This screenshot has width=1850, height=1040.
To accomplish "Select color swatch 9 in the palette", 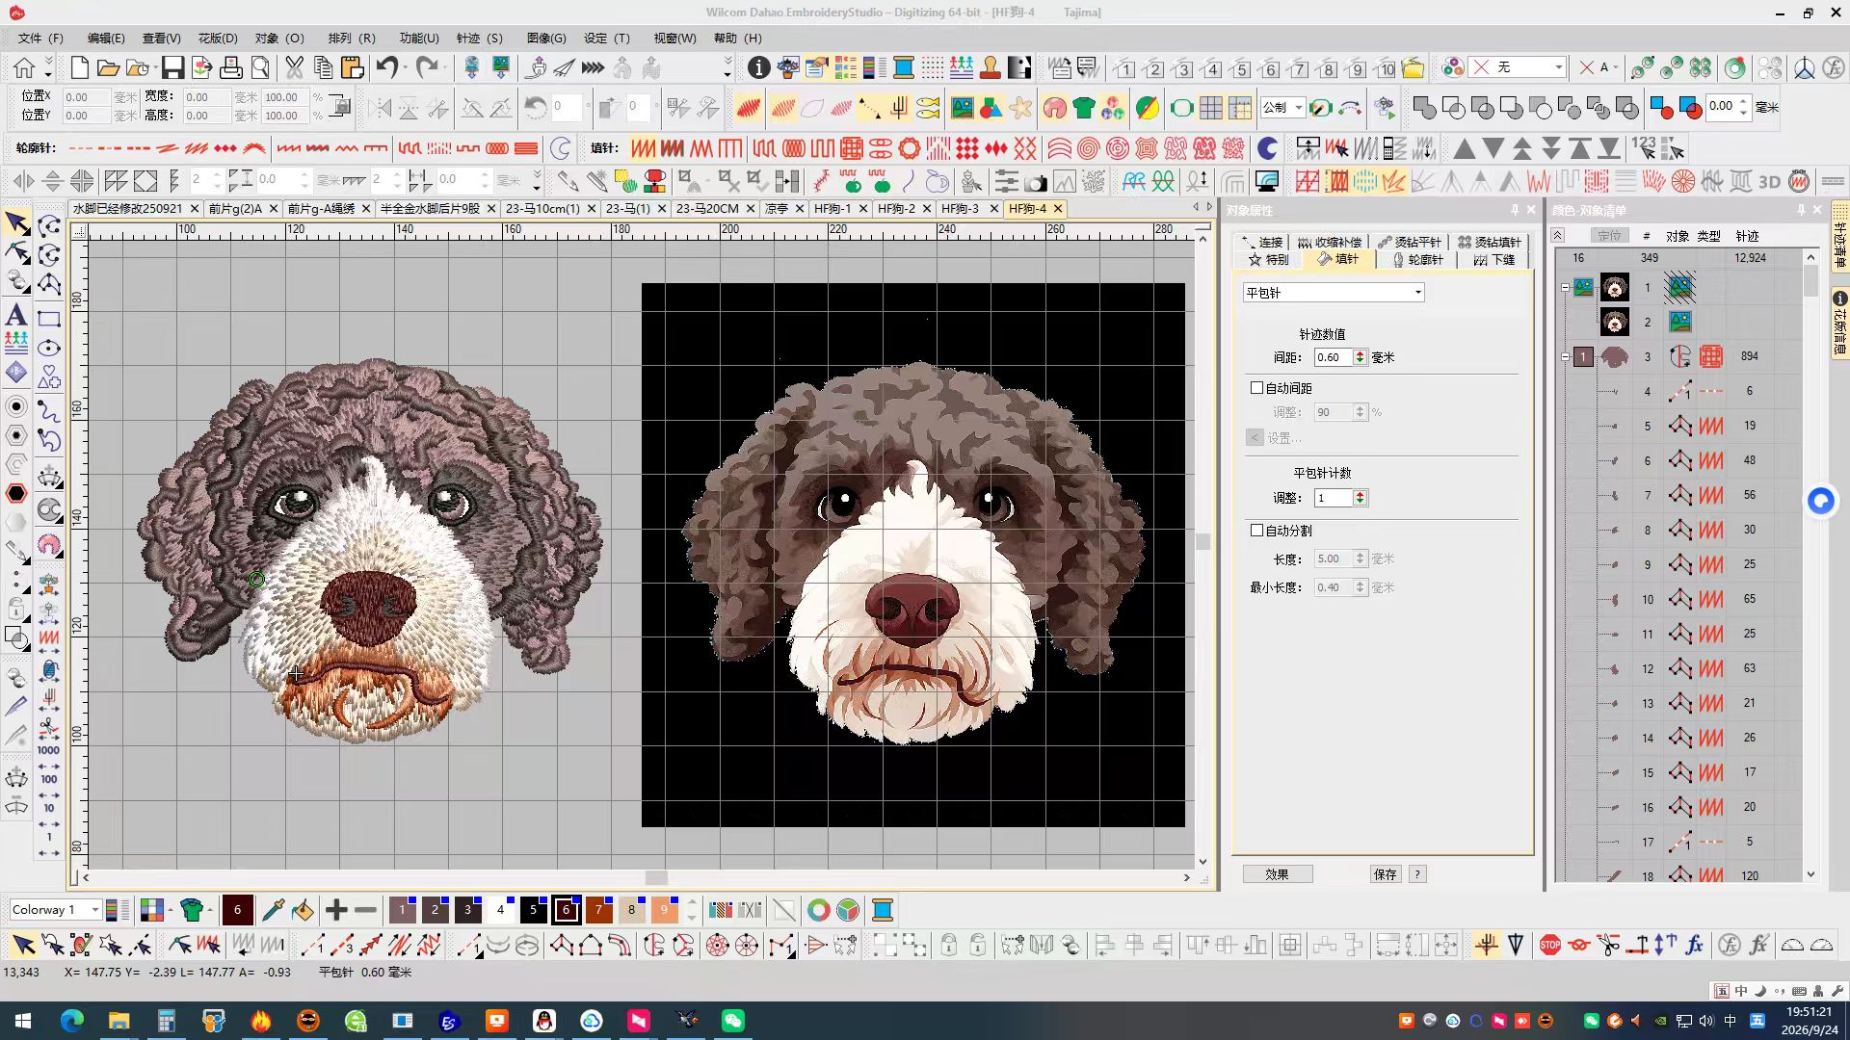I will tap(664, 910).
